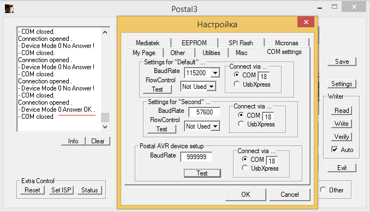Screen dimensions: 370x212
Task: Select UsbXpress radio in Default settings
Action: click(x=236, y=84)
